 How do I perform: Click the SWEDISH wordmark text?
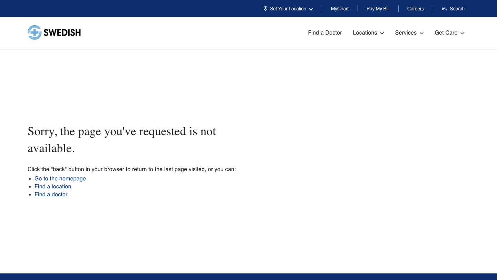pyautogui.click(x=62, y=33)
